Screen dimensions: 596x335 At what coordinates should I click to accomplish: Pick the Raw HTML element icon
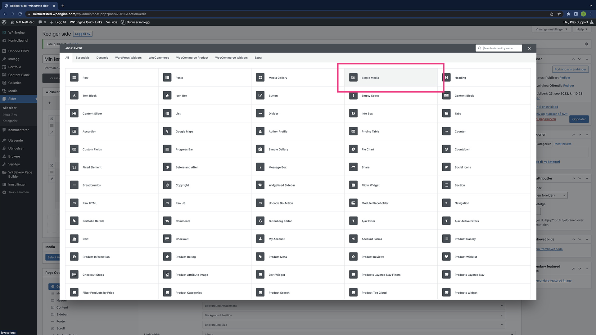tap(74, 203)
